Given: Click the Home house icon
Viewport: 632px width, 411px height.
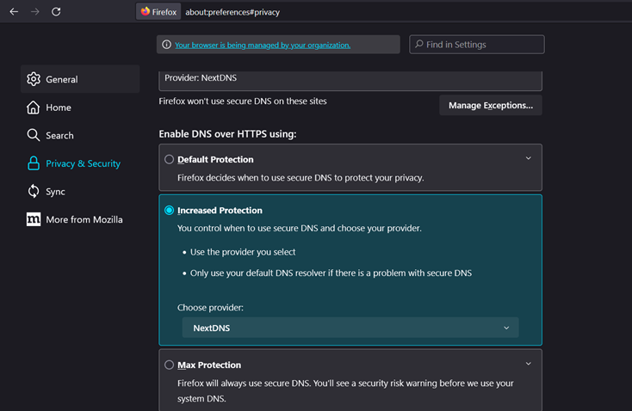Looking at the screenshot, I should tap(34, 107).
